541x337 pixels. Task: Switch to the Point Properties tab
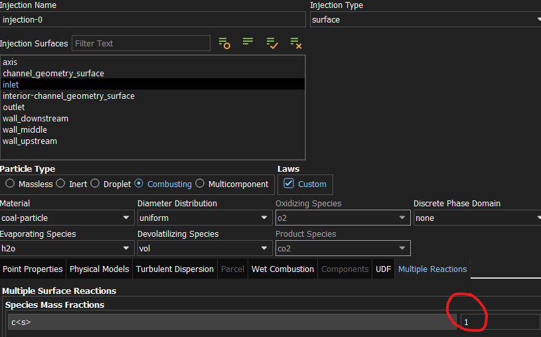[33, 269]
